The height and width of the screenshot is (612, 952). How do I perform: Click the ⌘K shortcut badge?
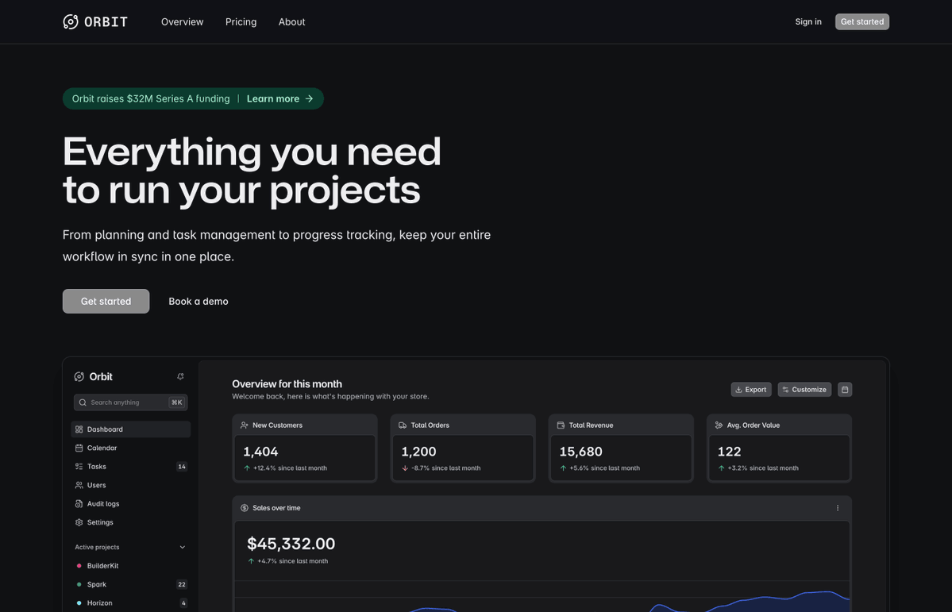[x=177, y=402]
